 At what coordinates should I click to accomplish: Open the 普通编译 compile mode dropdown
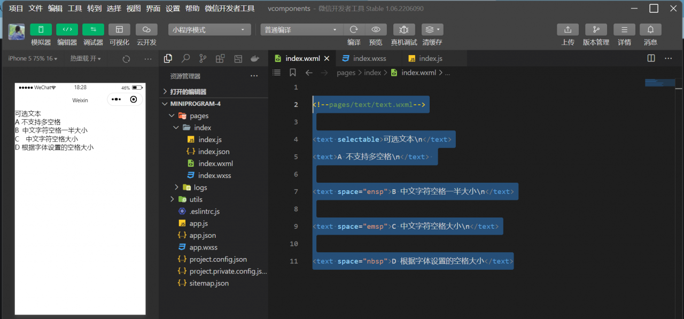pyautogui.click(x=301, y=30)
